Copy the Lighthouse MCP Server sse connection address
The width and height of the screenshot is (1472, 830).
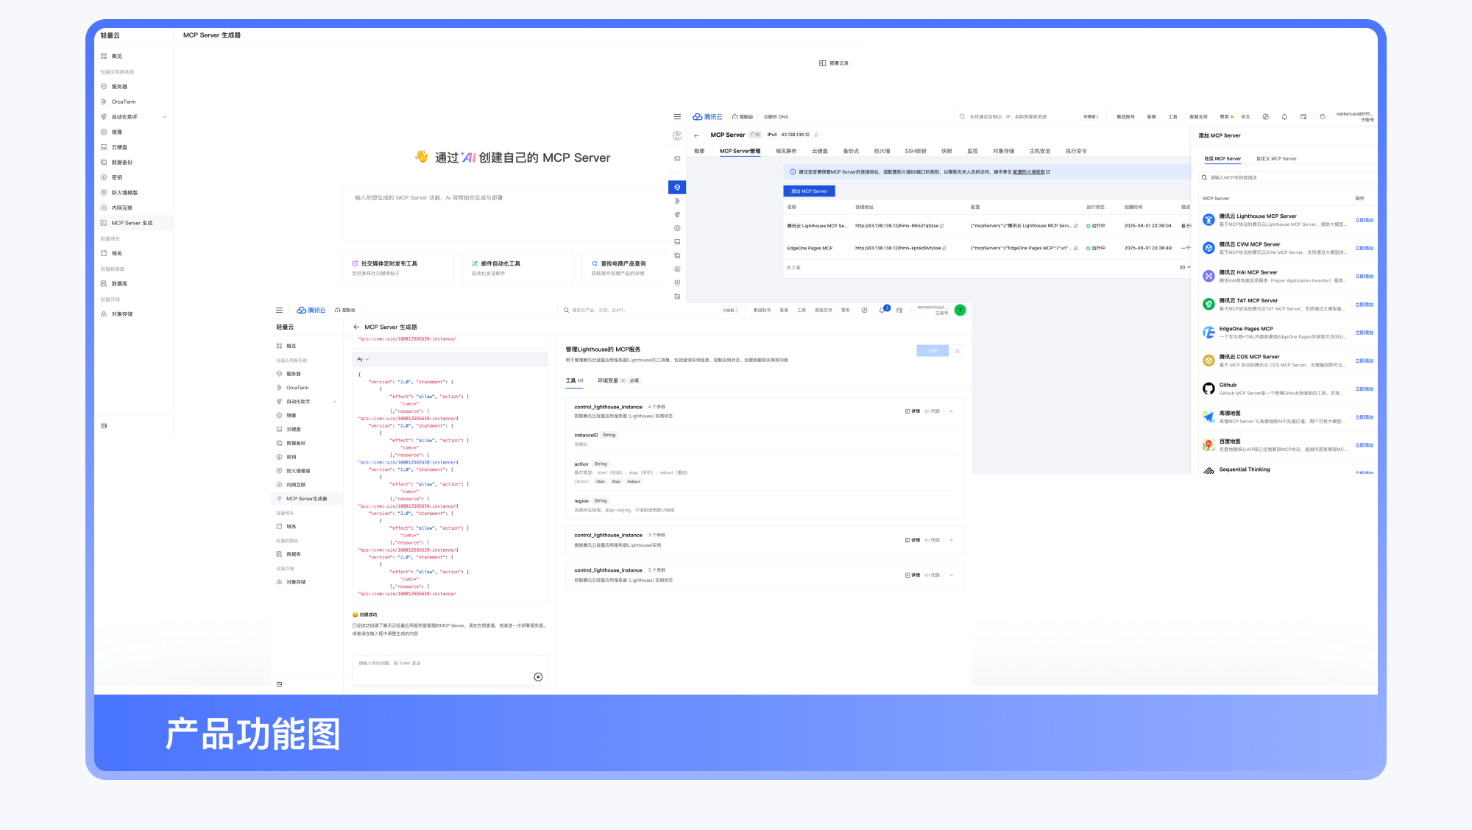pyautogui.click(x=942, y=226)
